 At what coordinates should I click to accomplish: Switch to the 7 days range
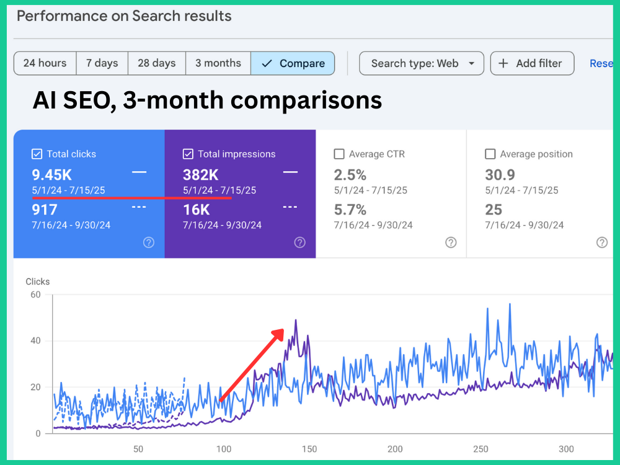tap(102, 63)
